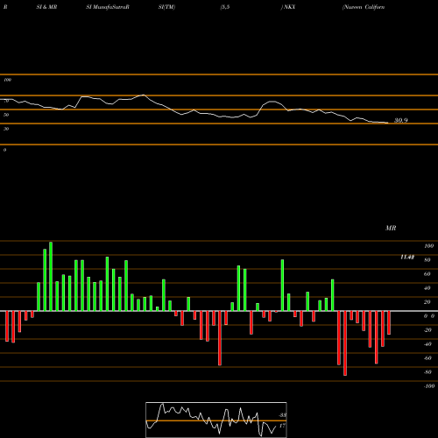Click the NKX ticker symbol label

(x=289, y=7)
